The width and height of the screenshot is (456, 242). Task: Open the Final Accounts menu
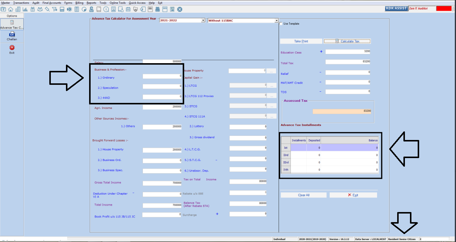[x=52, y=3]
